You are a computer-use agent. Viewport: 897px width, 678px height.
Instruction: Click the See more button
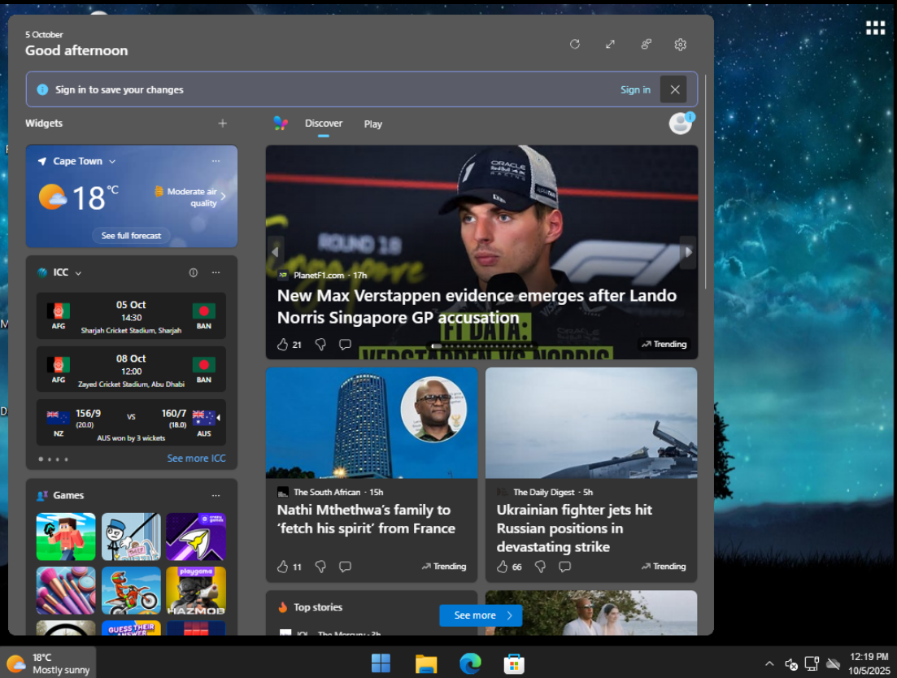click(x=481, y=615)
